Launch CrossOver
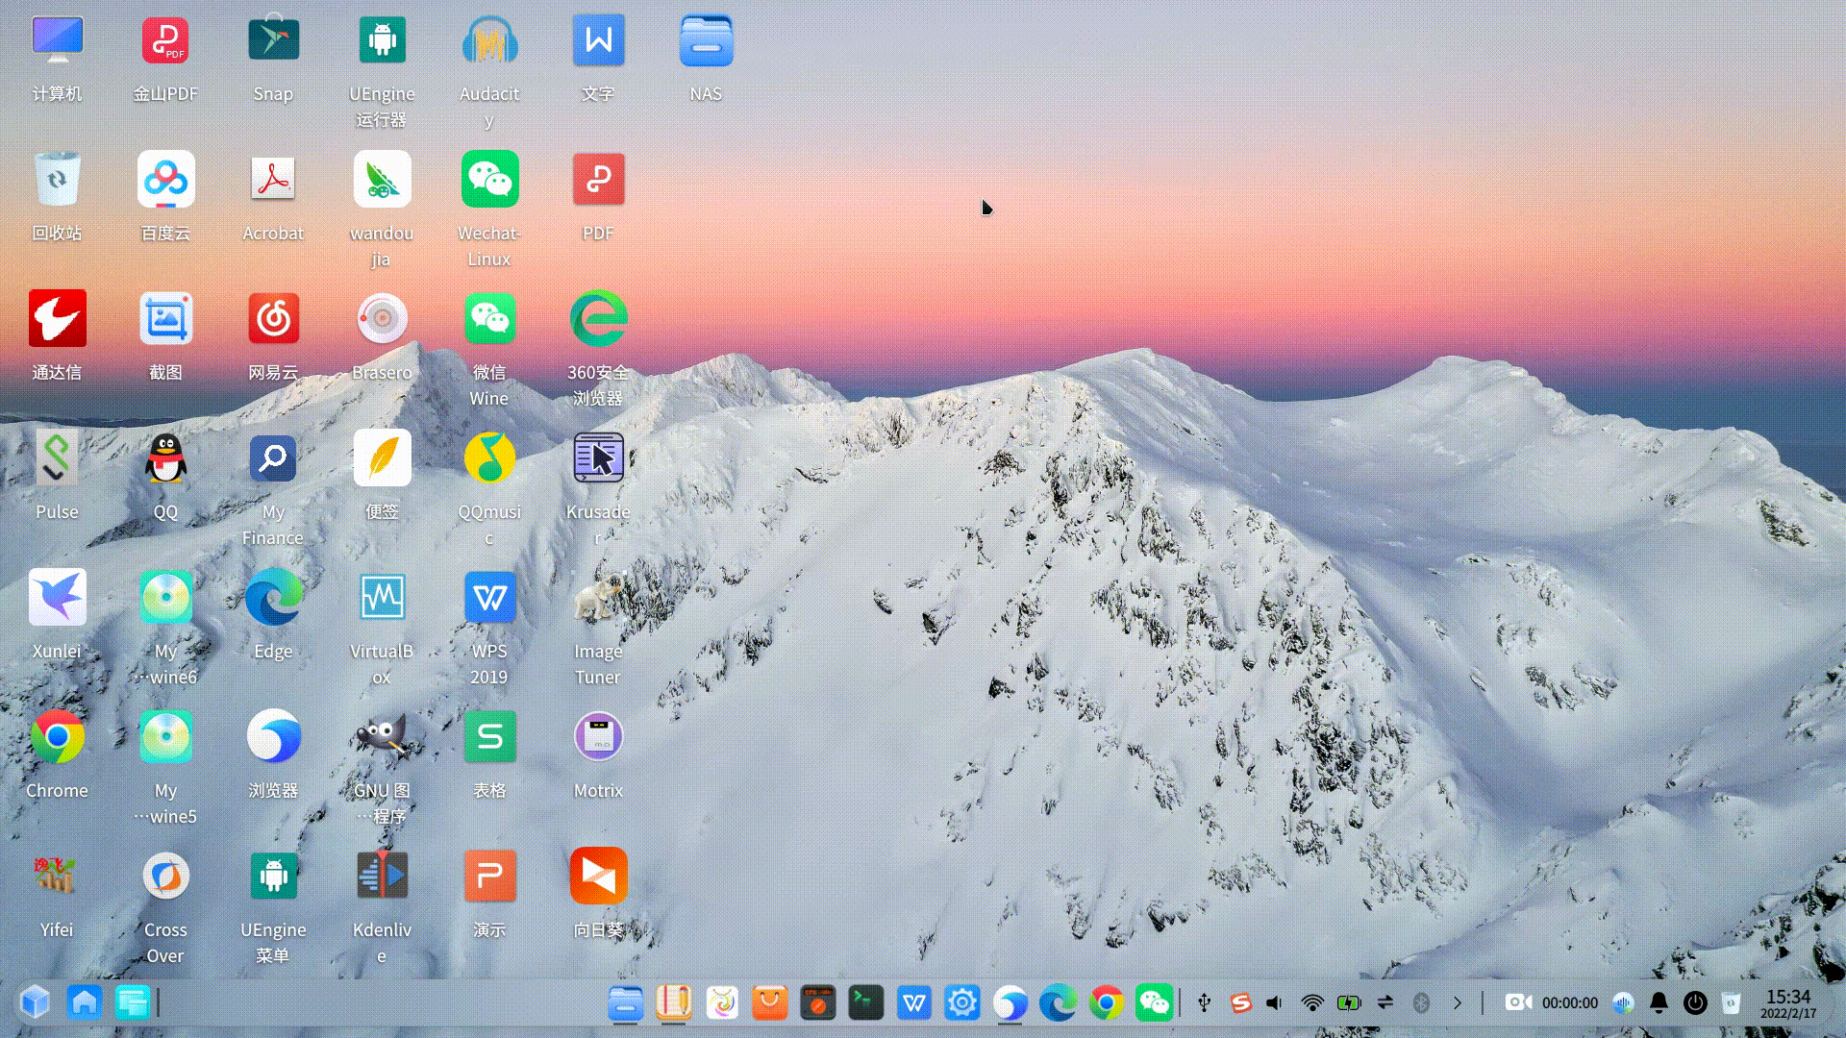 [x=165, y=876]
